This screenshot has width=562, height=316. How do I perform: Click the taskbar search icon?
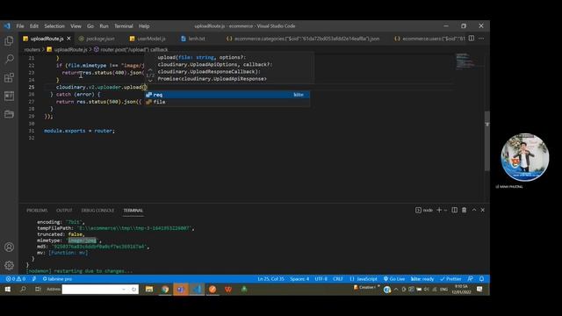tap(23, 289)
